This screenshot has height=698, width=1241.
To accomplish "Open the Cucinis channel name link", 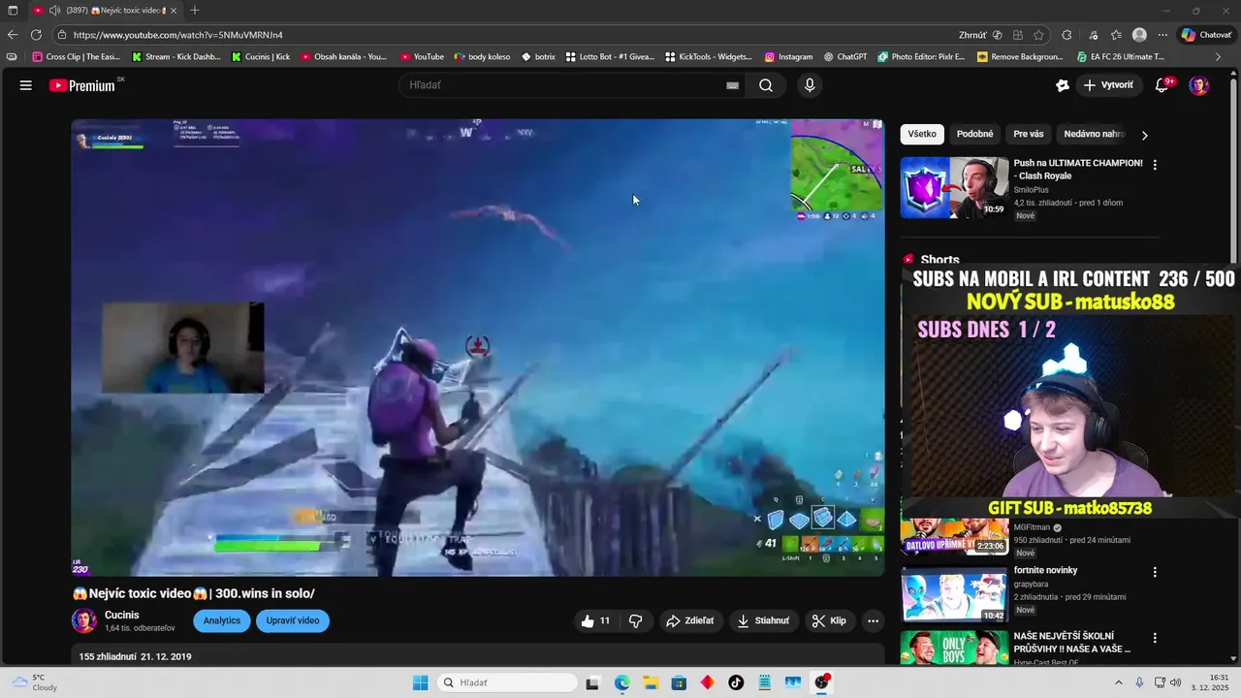I will [122, 616].
